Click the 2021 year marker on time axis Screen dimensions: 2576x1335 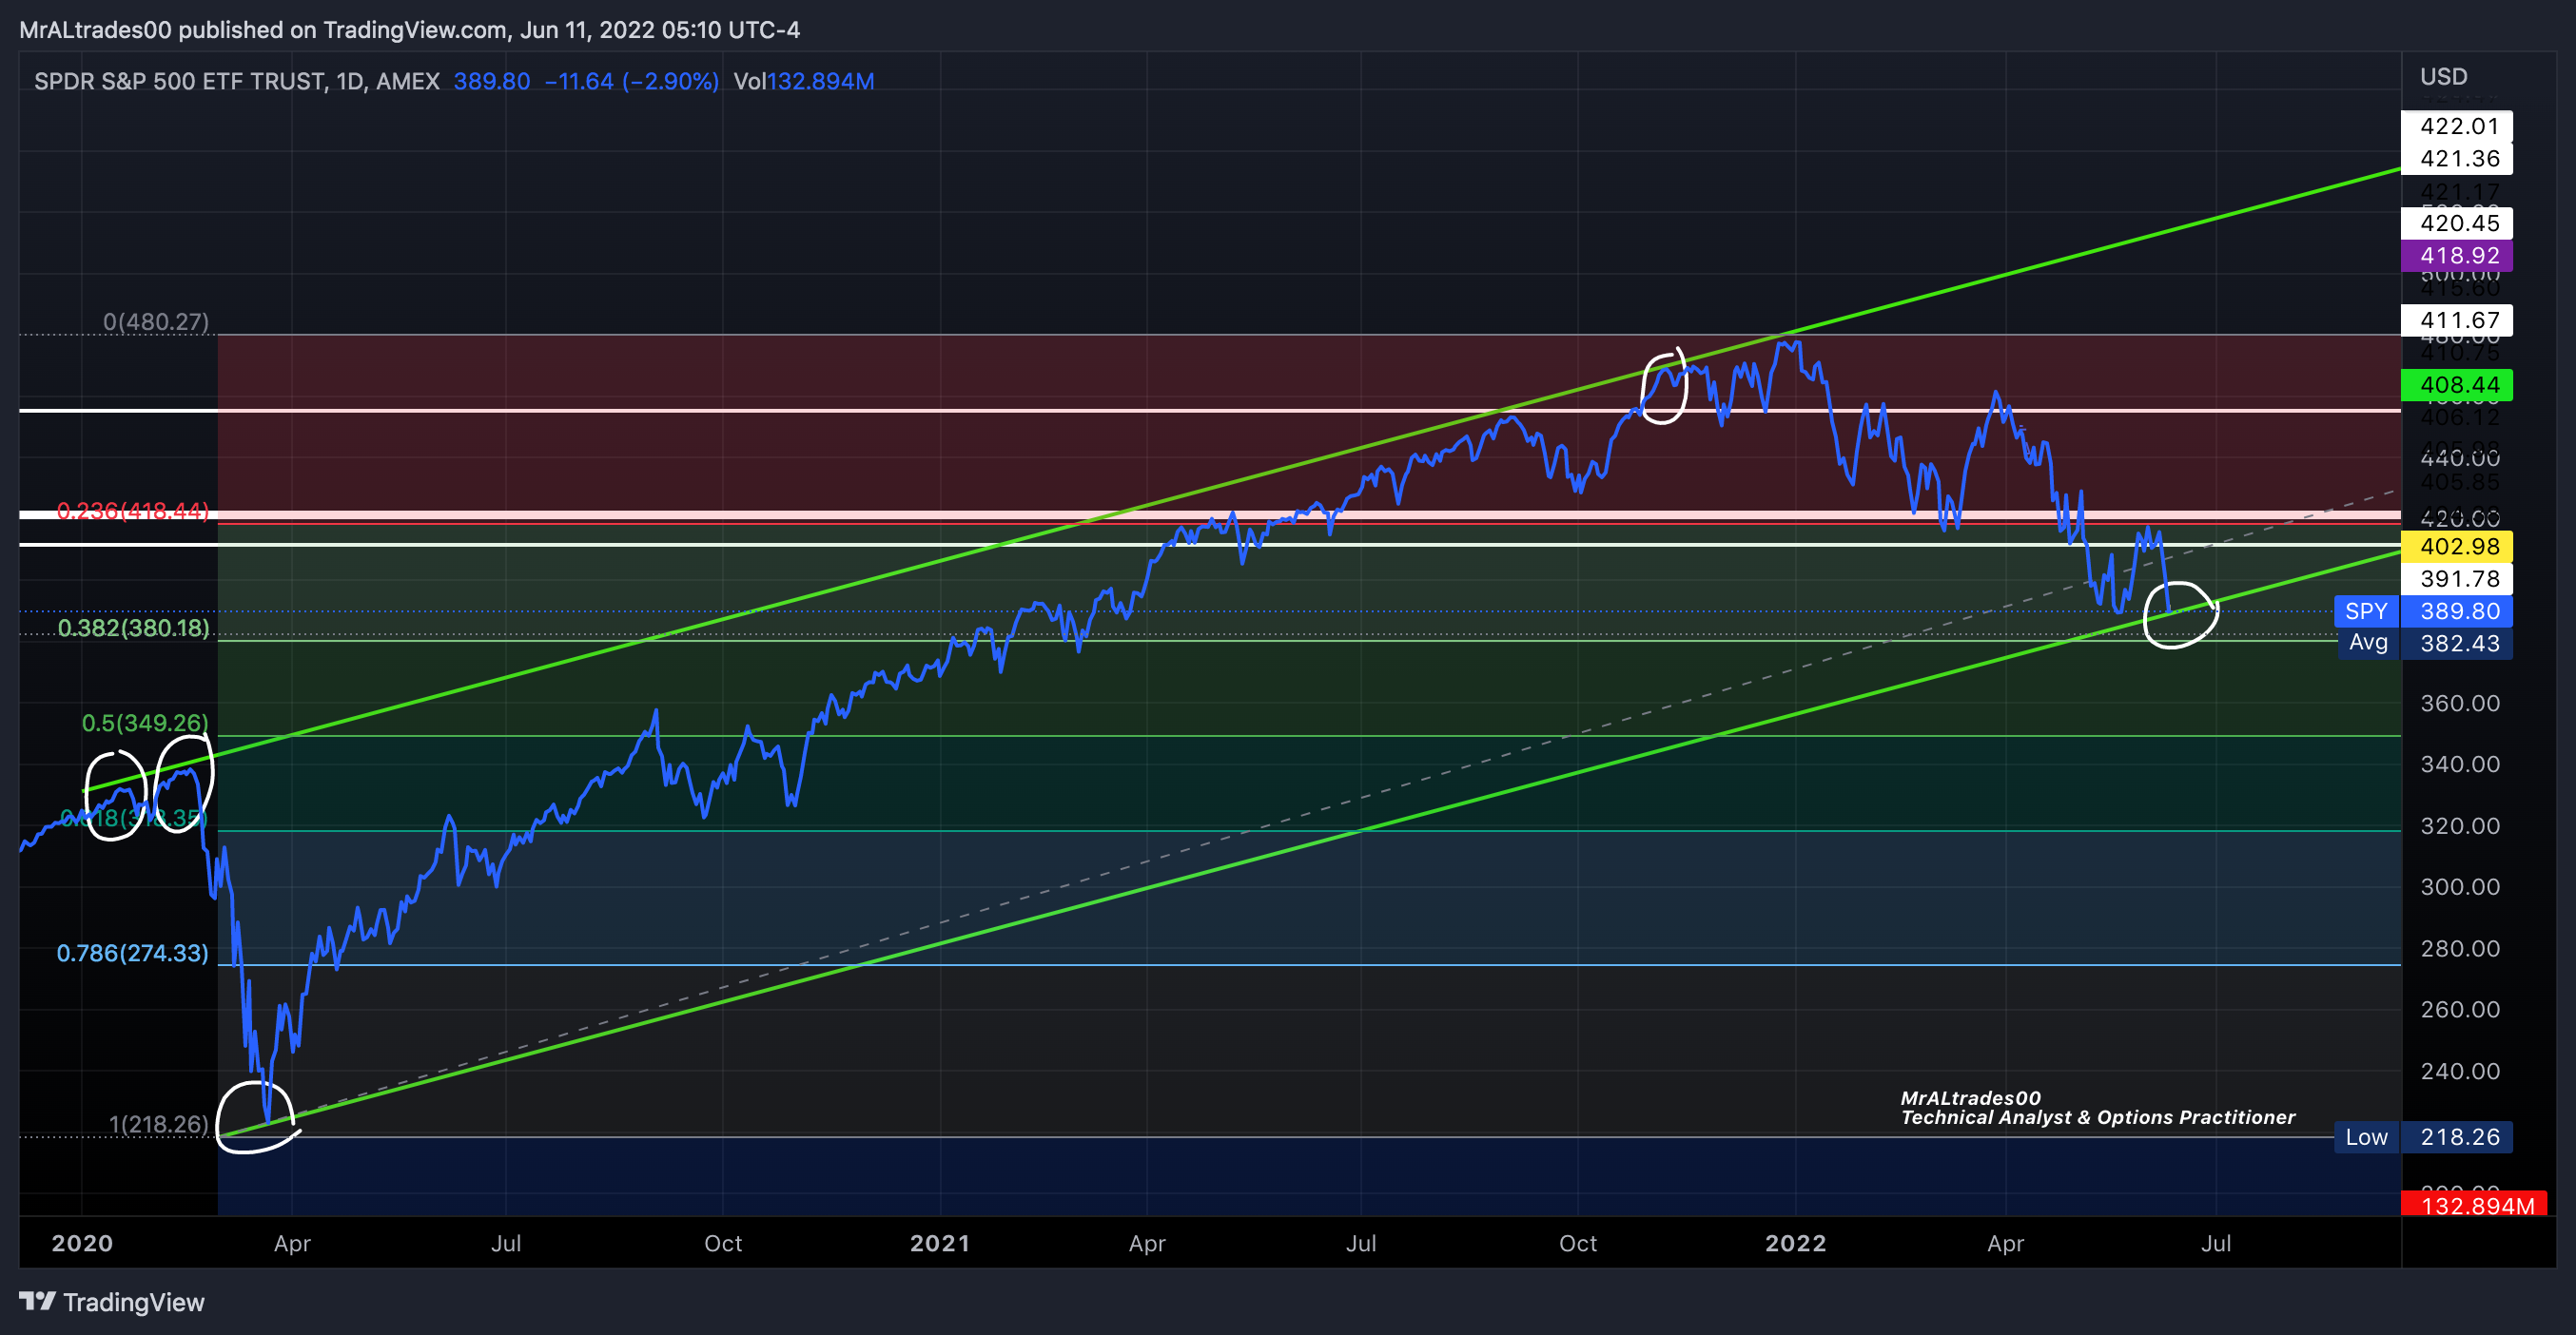tap(940, 1243)
